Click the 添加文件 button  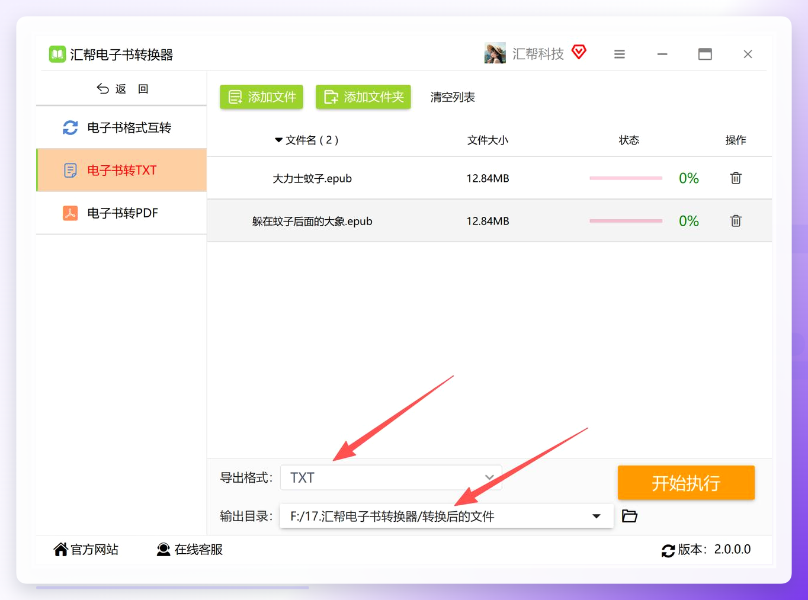click(x=261, y=97)
